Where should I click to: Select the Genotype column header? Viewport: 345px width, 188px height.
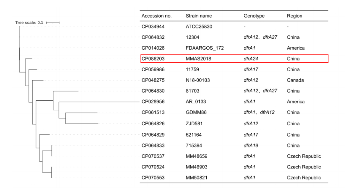[254, 16]
